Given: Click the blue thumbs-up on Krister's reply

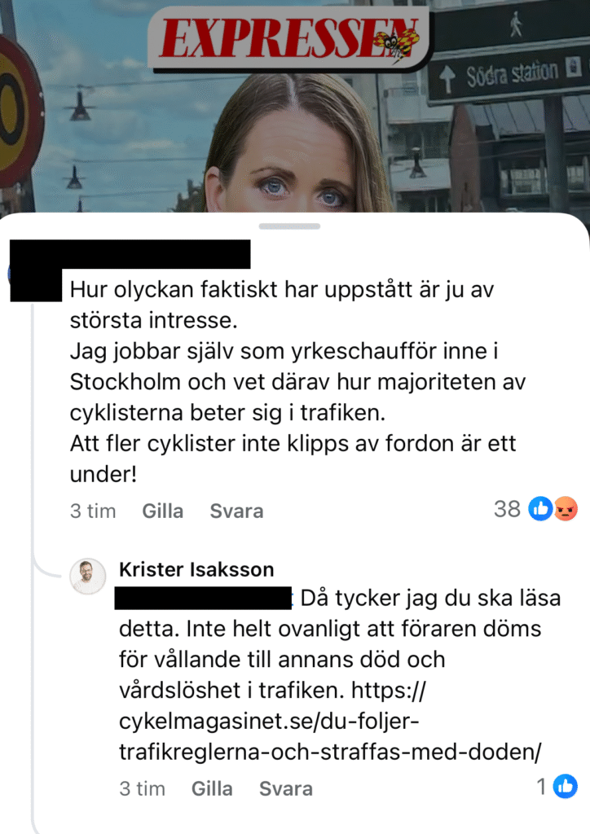Looking at the screenshot, I should coord(565,786).
